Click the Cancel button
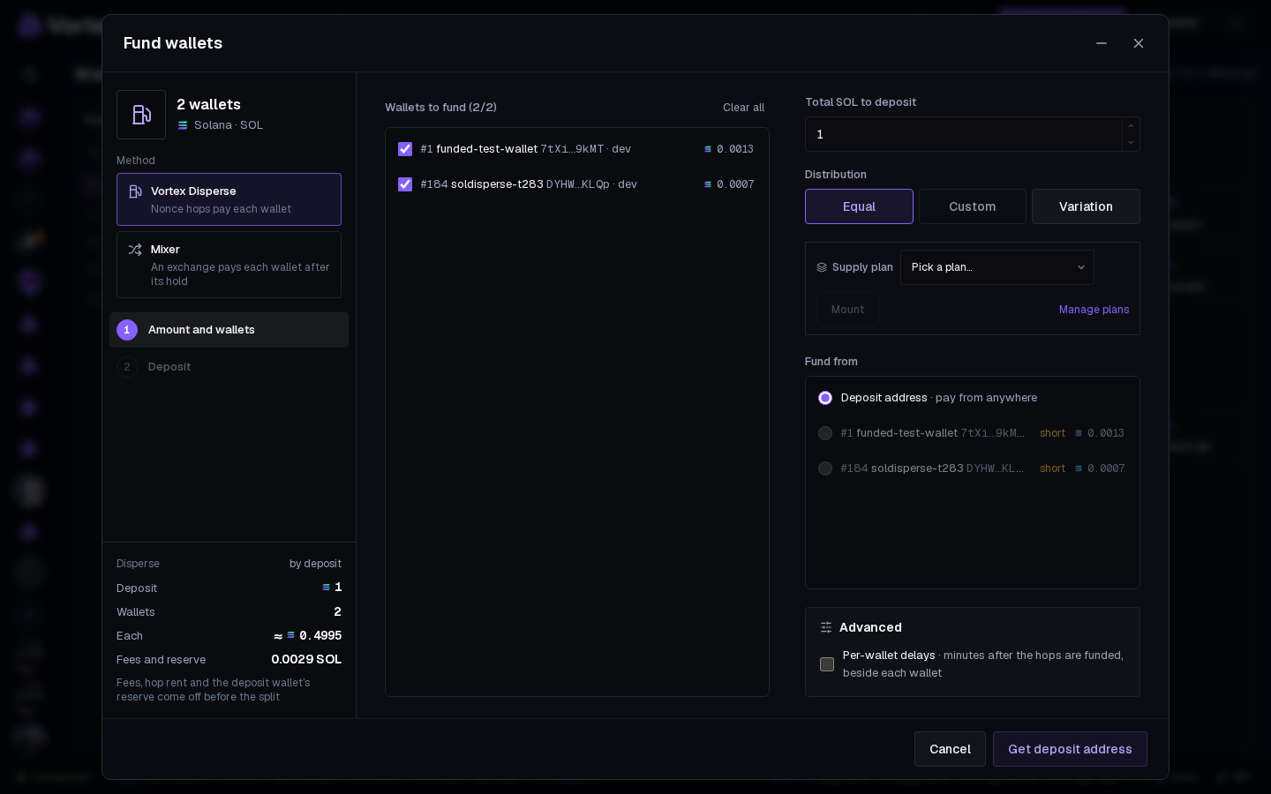Image resolution: width=1271 pixels, height=794 pixels. (x=950, y=749)
